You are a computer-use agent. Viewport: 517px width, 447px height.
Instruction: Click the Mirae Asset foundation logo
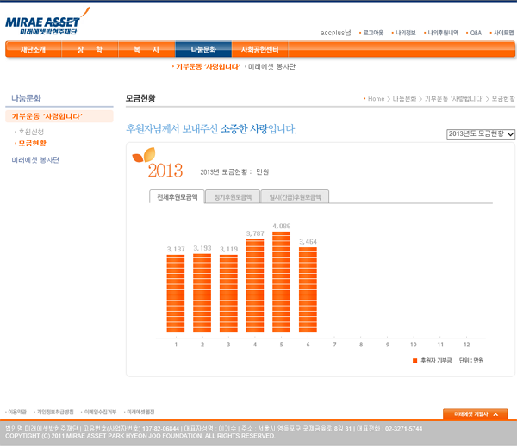click(x=42, y=23)
